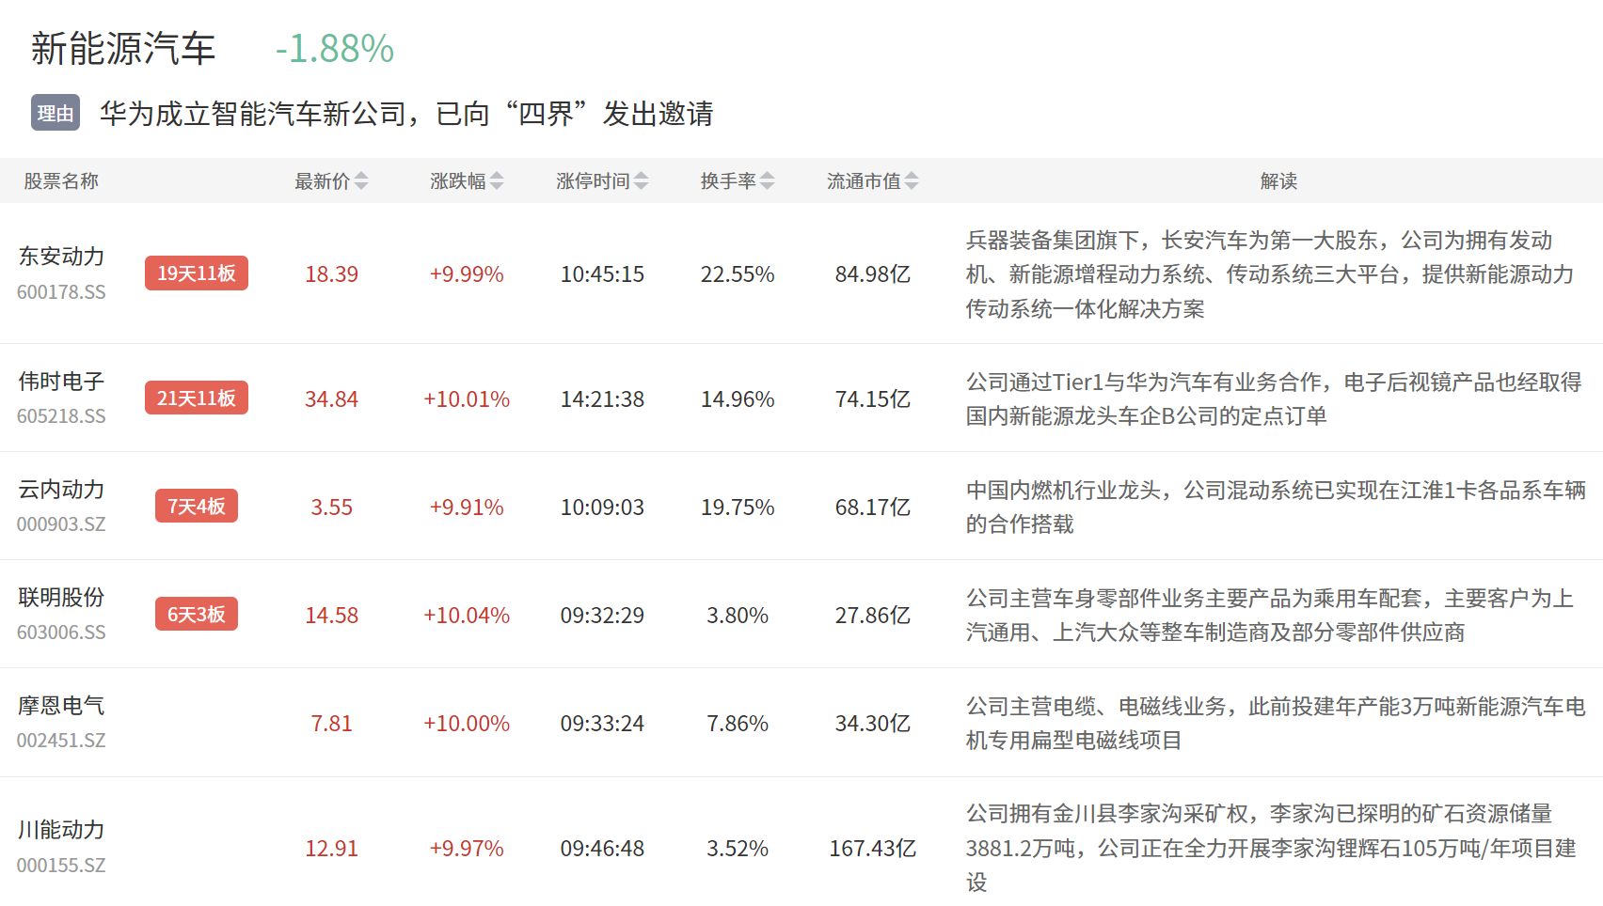Click turnover rate 14.96%

coord(738,399)
